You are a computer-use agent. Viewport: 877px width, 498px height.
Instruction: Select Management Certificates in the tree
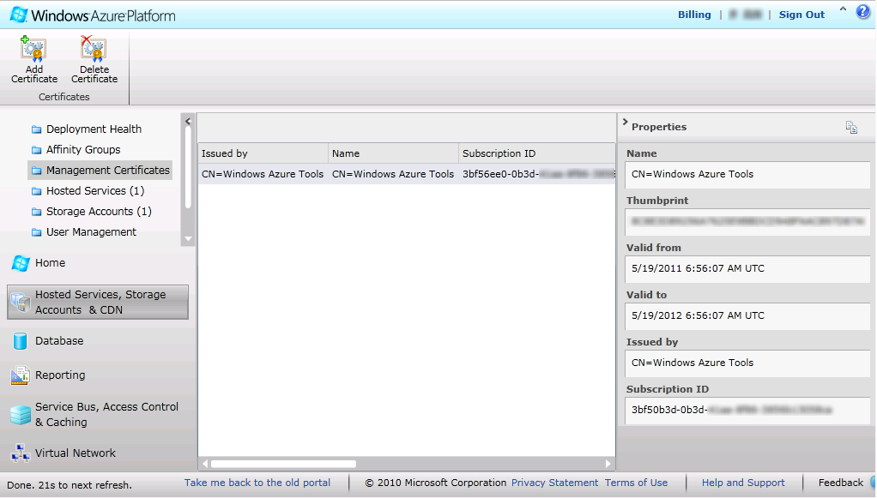pyautogui.click(x=108, y=170)
